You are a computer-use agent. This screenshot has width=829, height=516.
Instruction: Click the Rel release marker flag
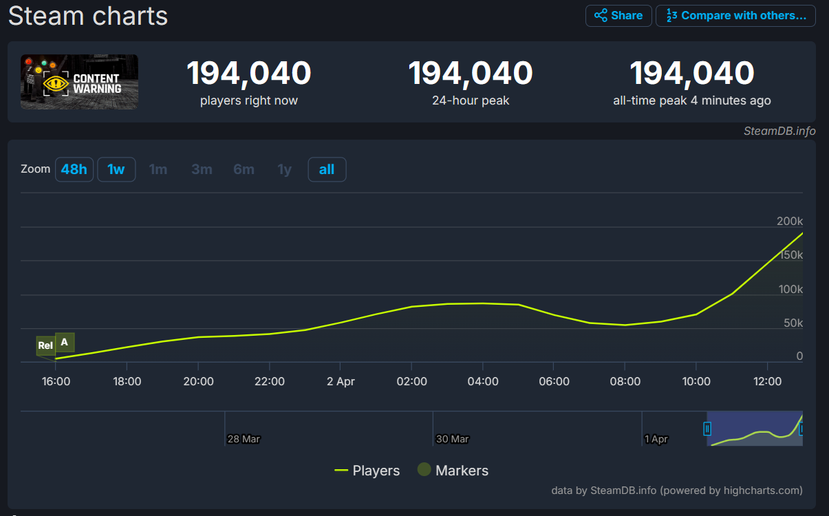coord(45,345)
